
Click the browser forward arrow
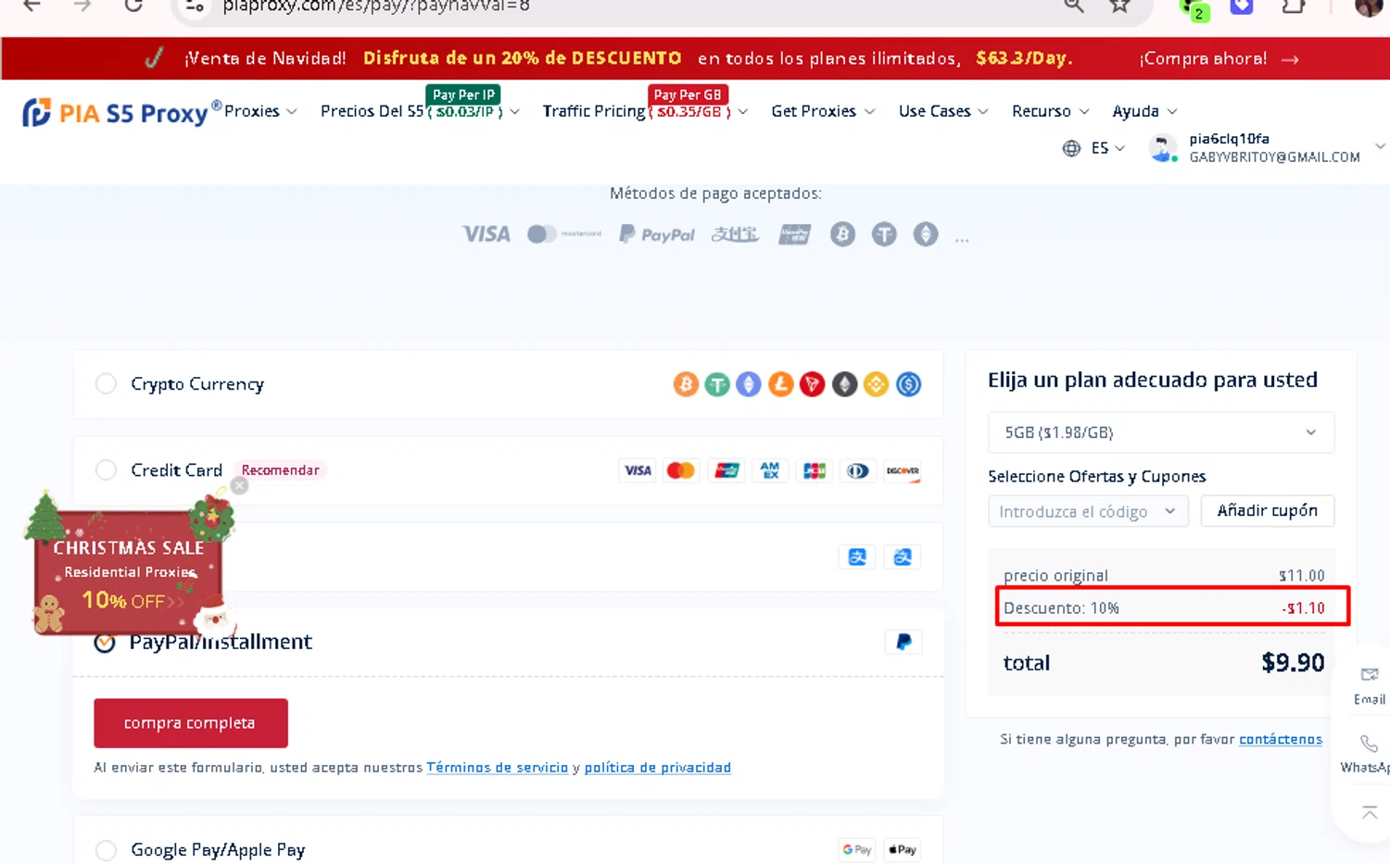[x=82, y=6]
